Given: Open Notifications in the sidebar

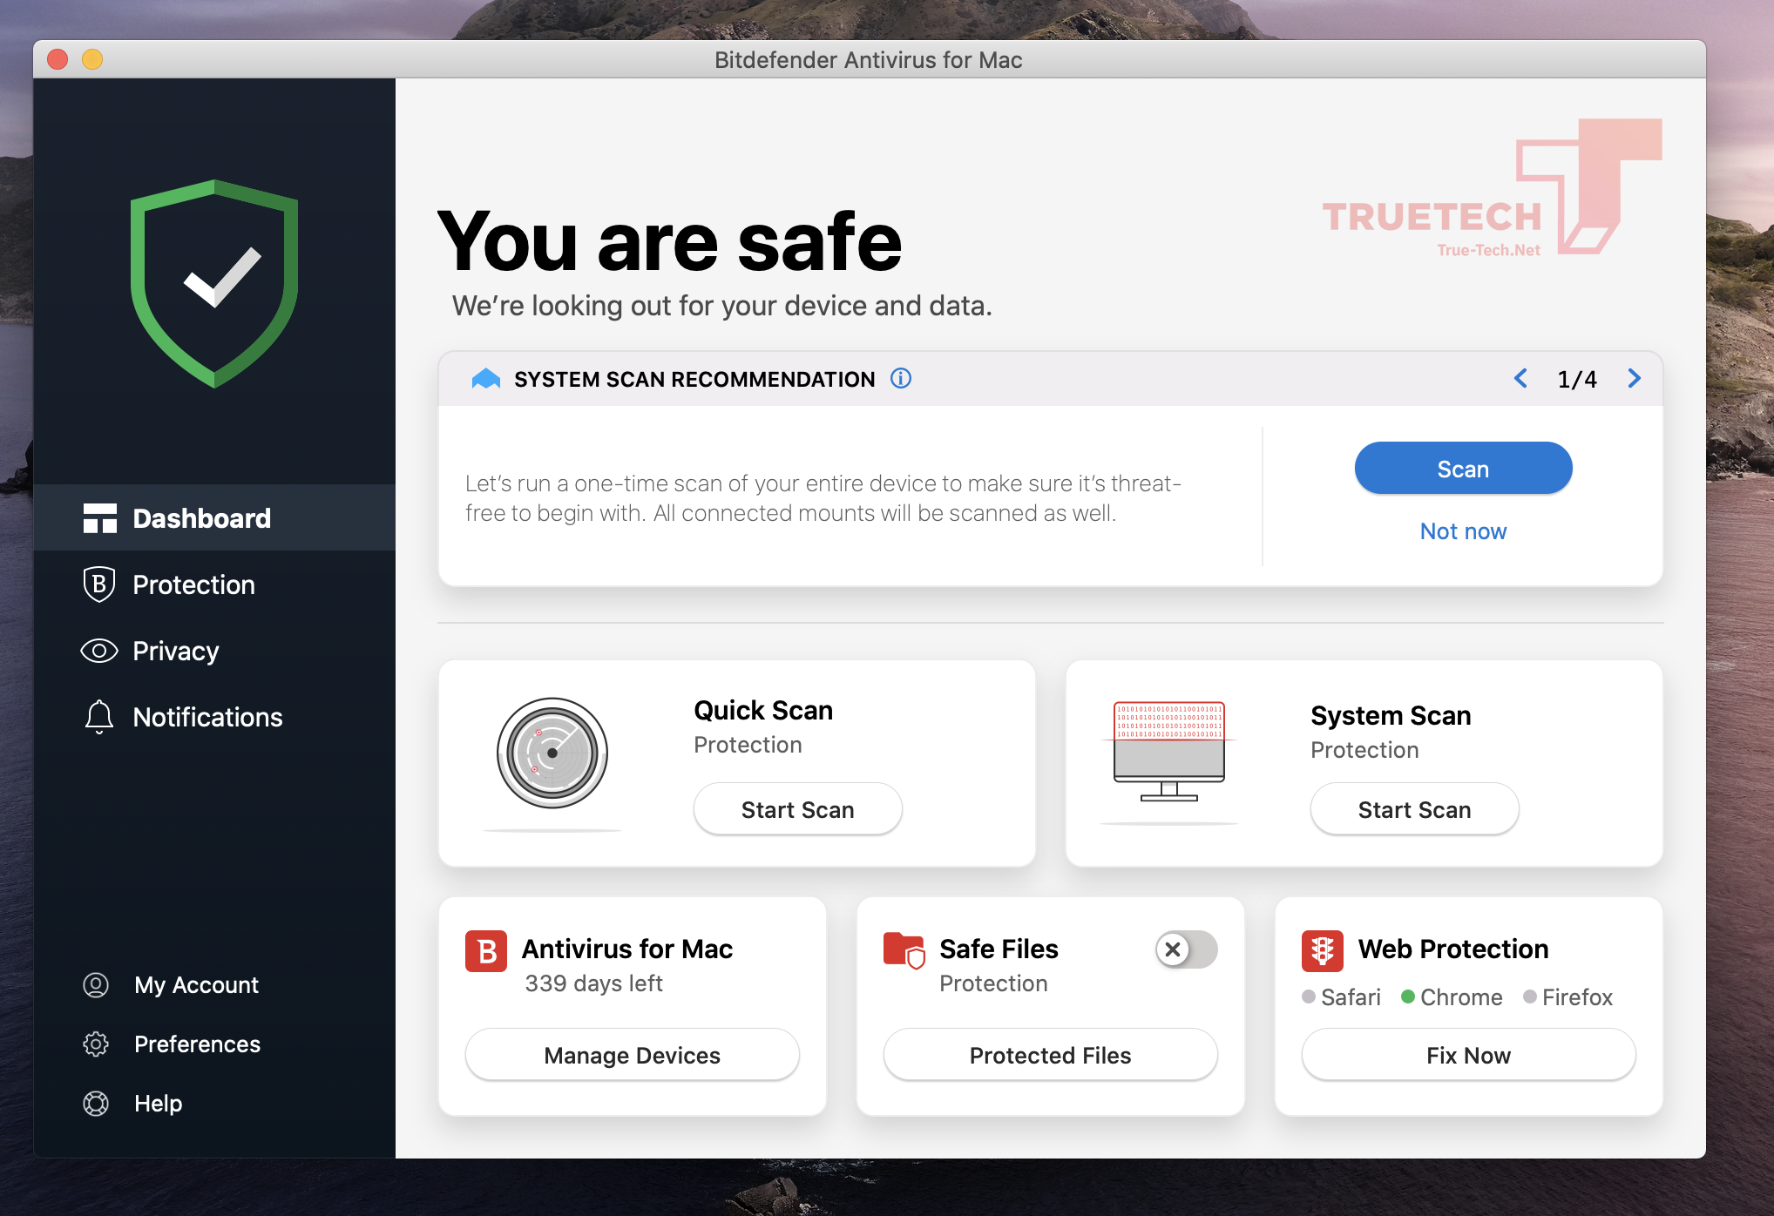Looking at the screenshot, I should click(x=207, y=717).
